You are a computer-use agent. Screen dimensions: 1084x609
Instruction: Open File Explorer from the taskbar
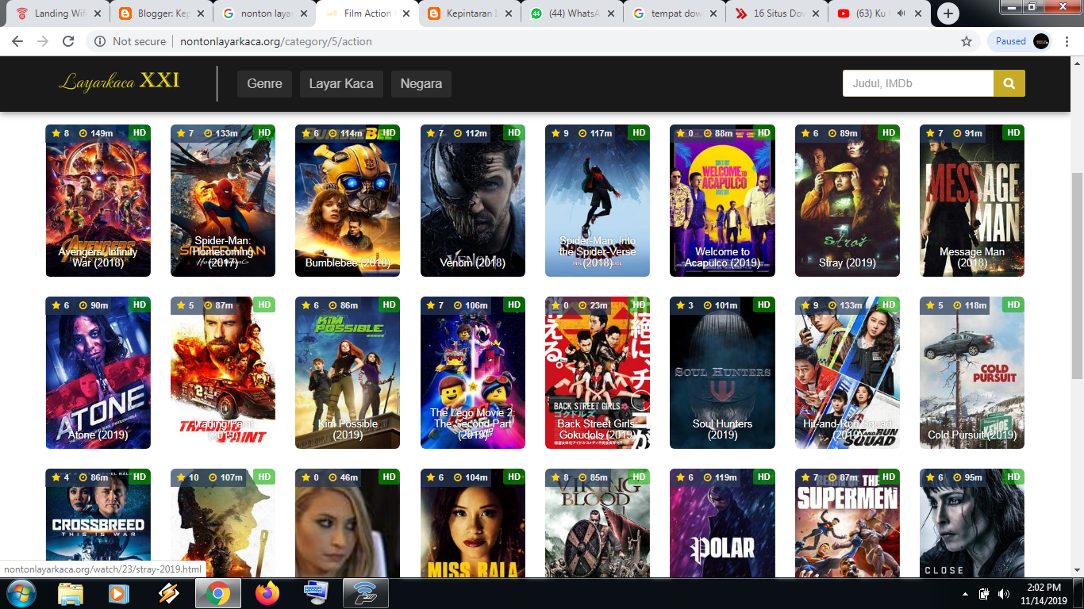[x=71, y=593]
